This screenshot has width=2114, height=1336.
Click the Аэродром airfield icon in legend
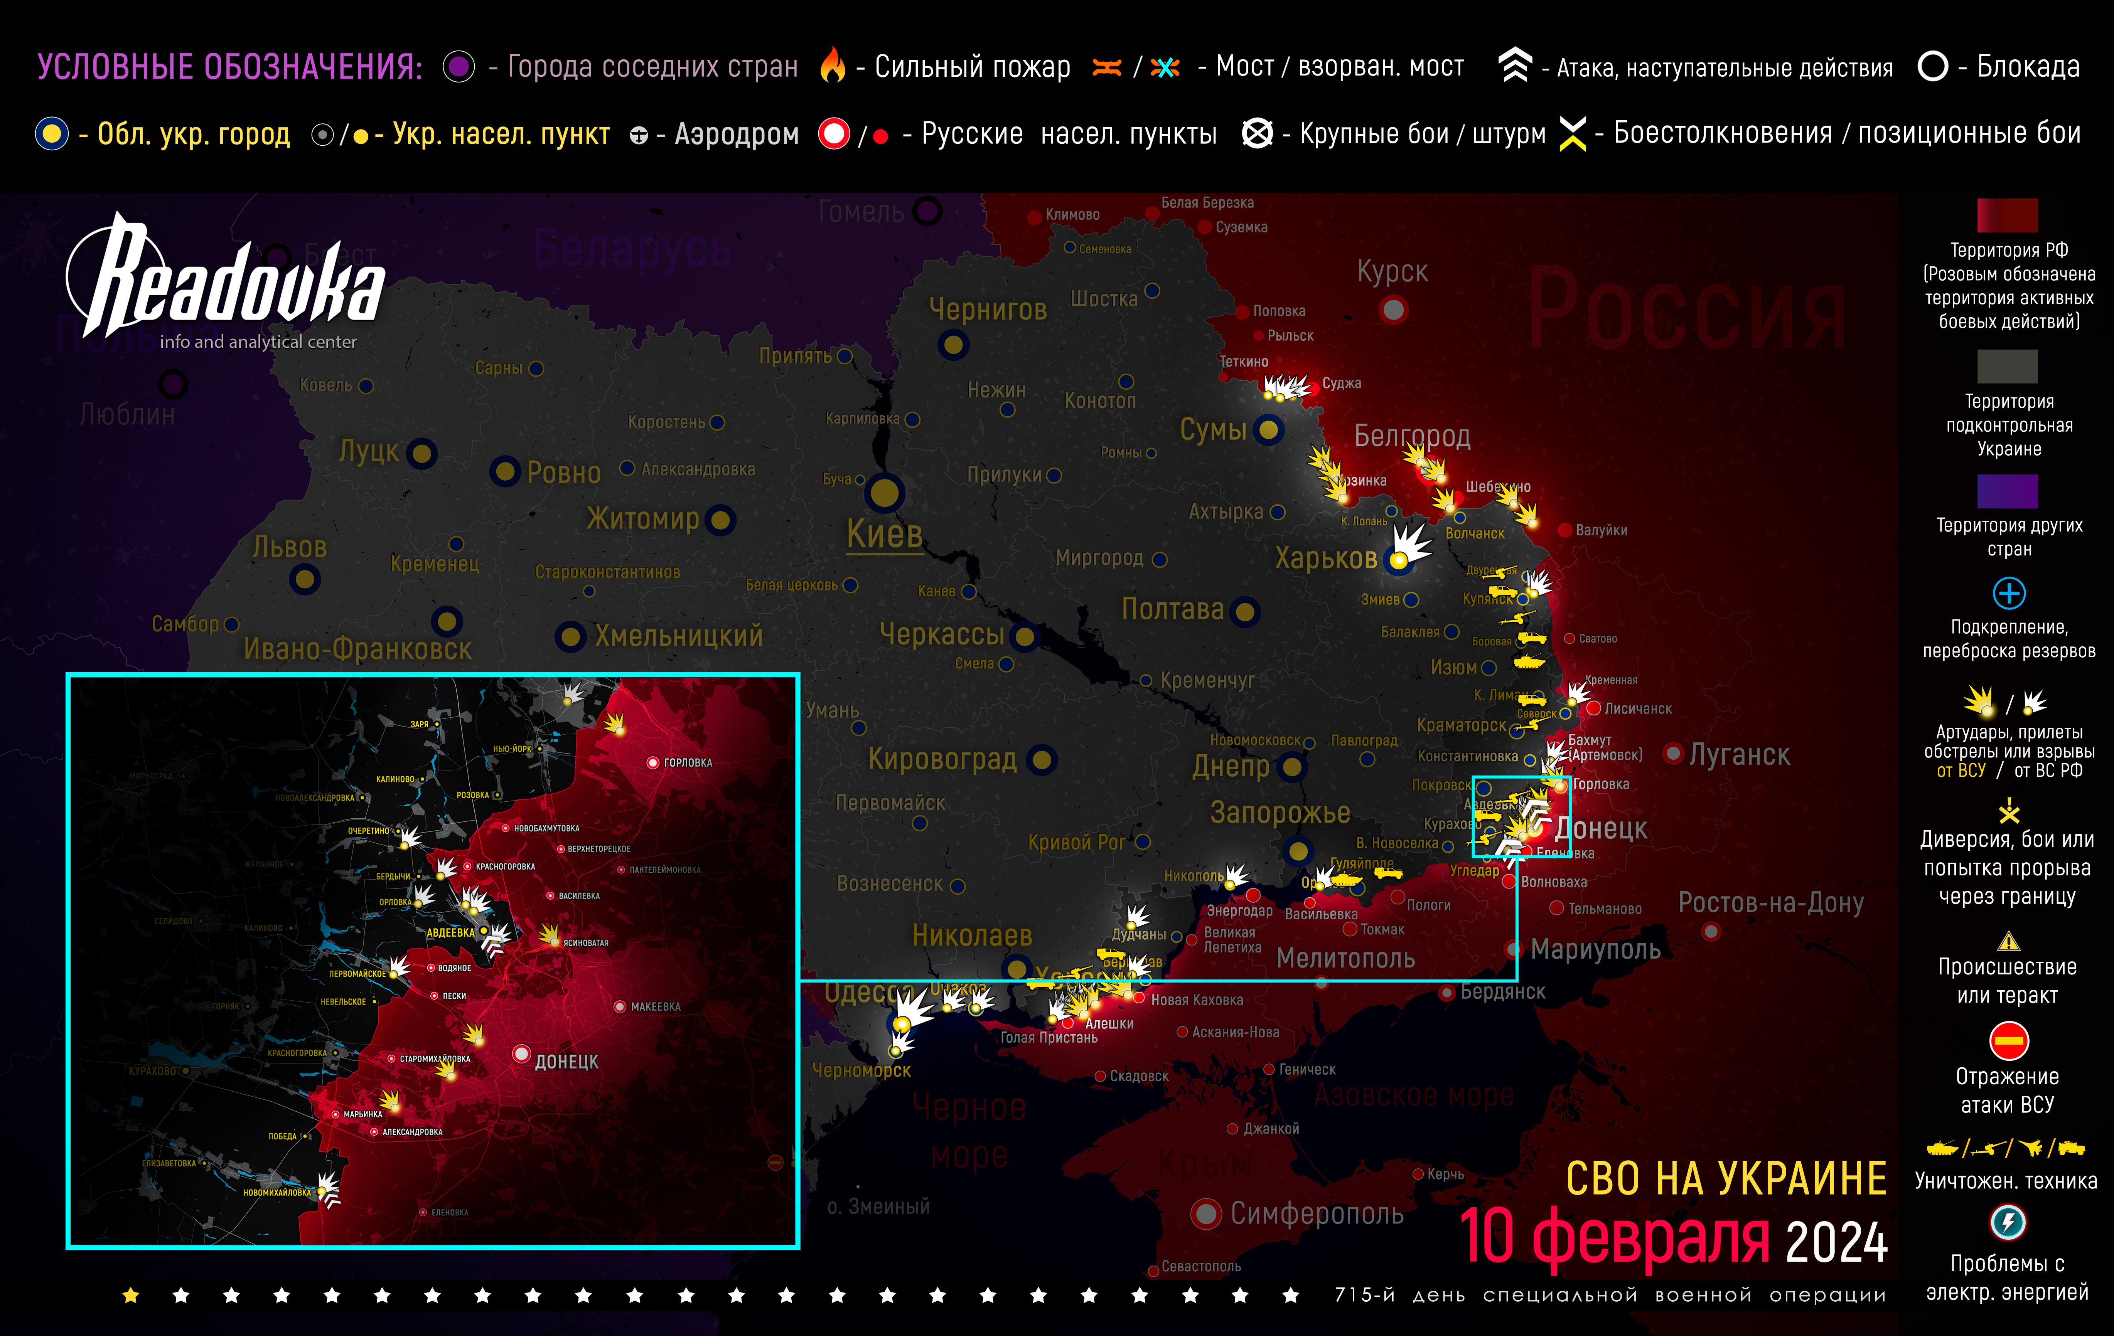[x=638, y=135]
